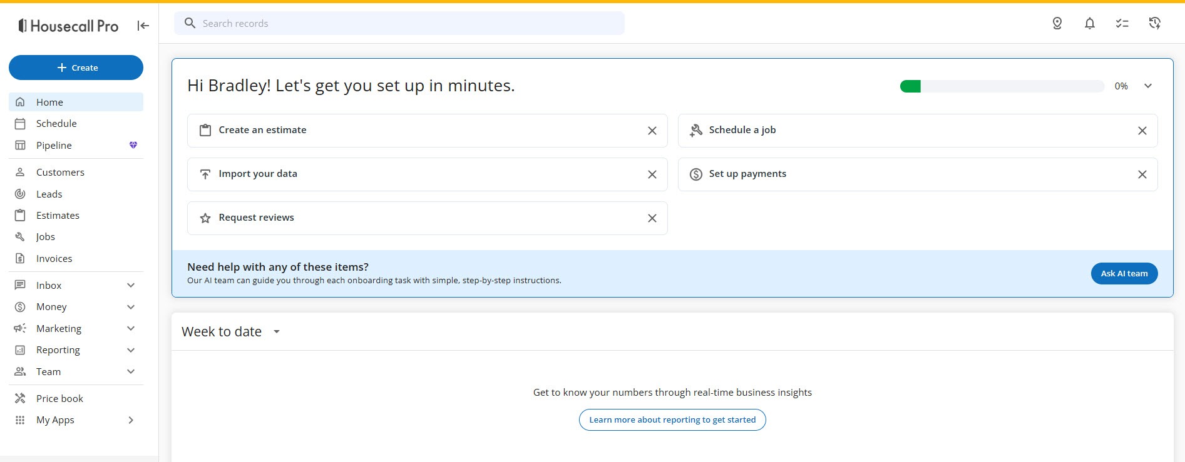This screenshot has width=1185, height=462.
Task: Click the purple gem icon beside Pipeline
Action: pyautogui.click(x=133, y=145)
